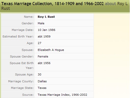Click the Name field label

click(x=29, y=17)
